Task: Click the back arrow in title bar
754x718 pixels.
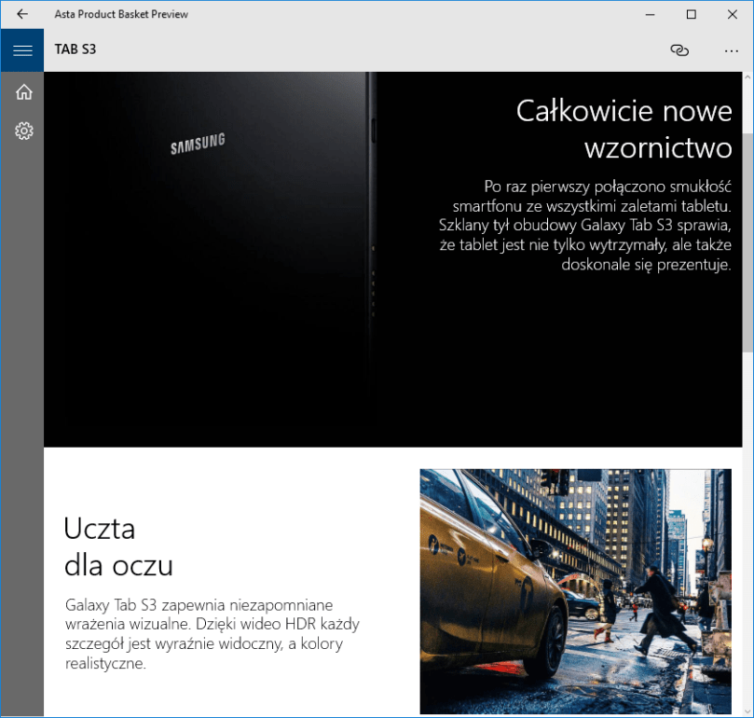Action: [x=22, y=14]
